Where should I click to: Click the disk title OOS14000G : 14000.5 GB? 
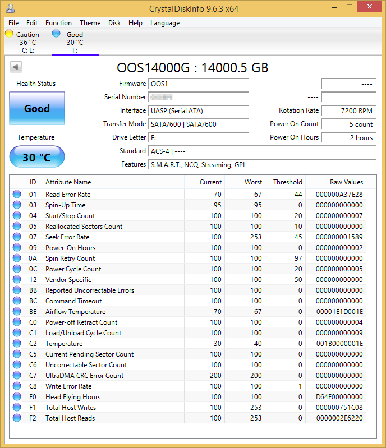(x=192, y=68)
